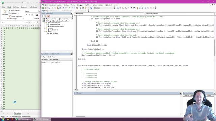Open the Calibri font dropdown
216x121 pixels.
tap(38, 11)
